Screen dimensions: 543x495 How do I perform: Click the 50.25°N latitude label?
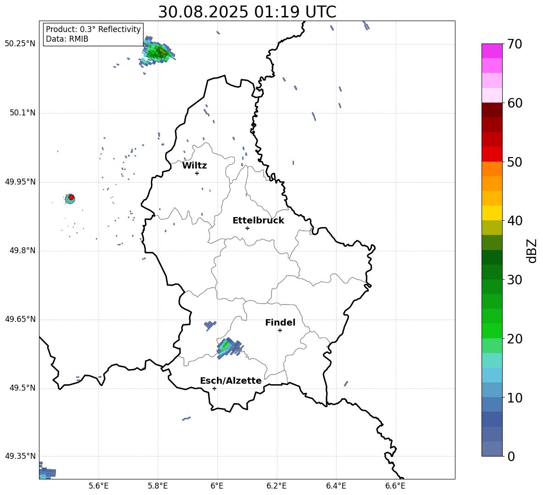coord(20,44)
